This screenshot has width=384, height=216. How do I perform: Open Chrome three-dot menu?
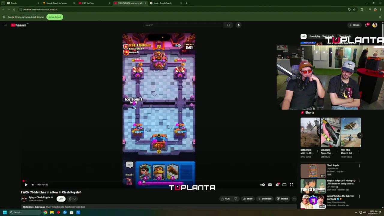pyautogui.click(x=380, y=10)
